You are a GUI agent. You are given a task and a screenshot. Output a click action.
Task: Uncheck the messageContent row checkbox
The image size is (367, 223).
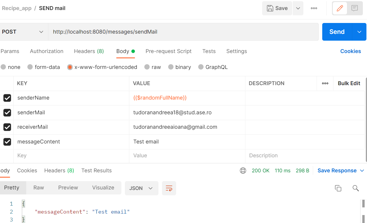[x=7, y=142]
